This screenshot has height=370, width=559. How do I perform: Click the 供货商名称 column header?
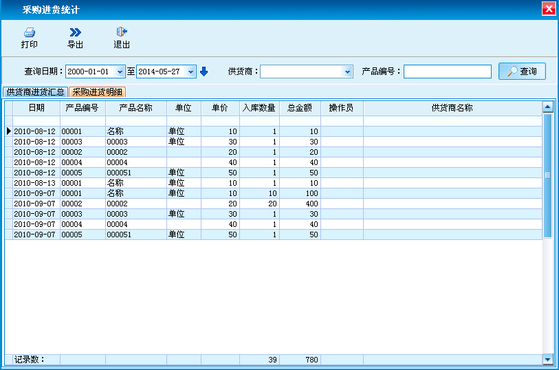[x=452, y=108]
